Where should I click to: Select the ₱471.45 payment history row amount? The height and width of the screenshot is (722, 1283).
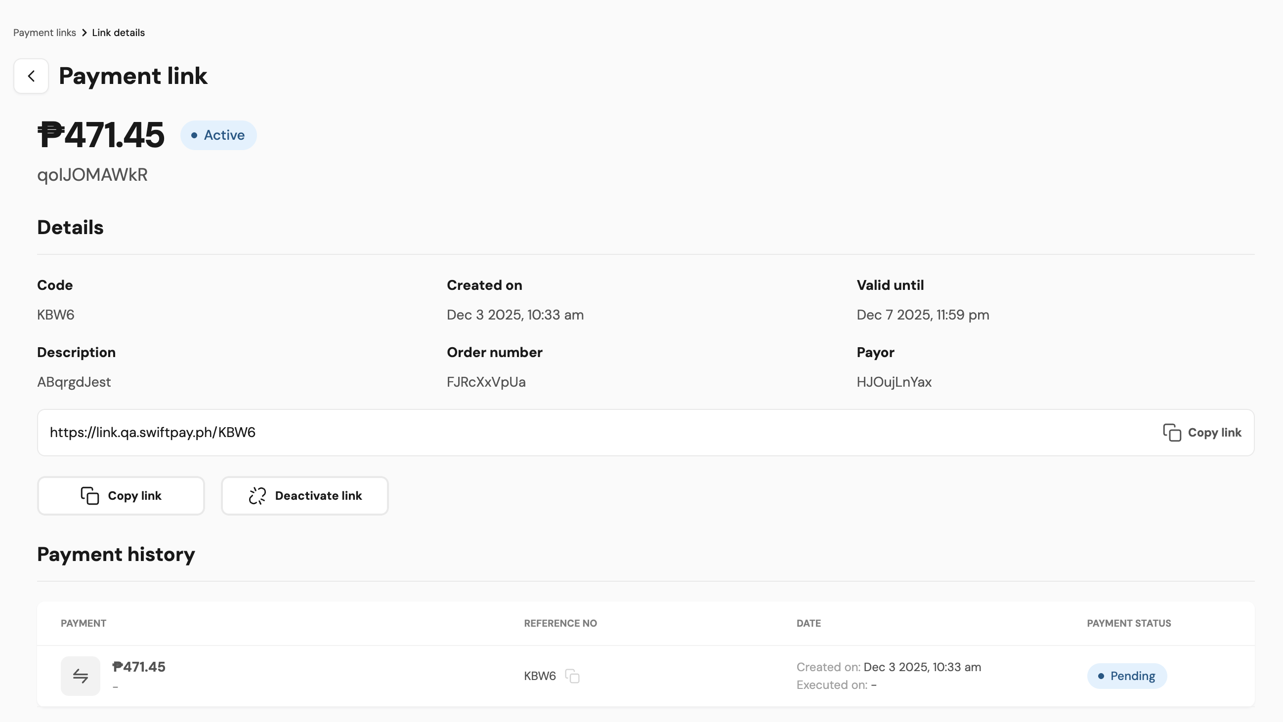click(139, 667)
